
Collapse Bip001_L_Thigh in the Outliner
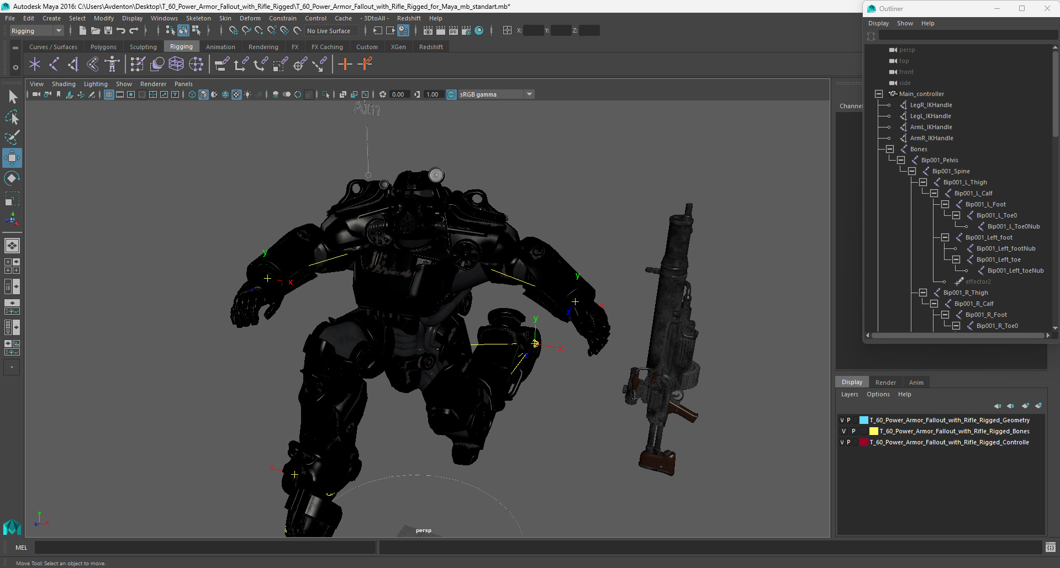point(923,182)
